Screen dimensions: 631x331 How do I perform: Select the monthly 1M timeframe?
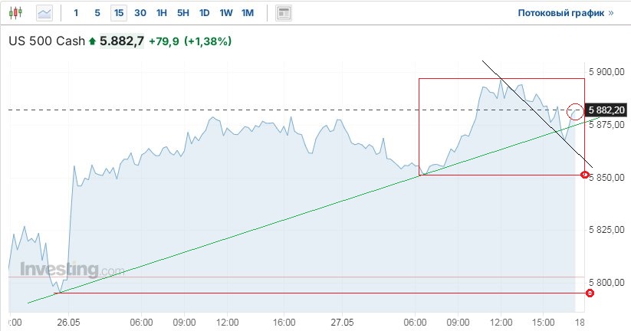coord(247,13)
